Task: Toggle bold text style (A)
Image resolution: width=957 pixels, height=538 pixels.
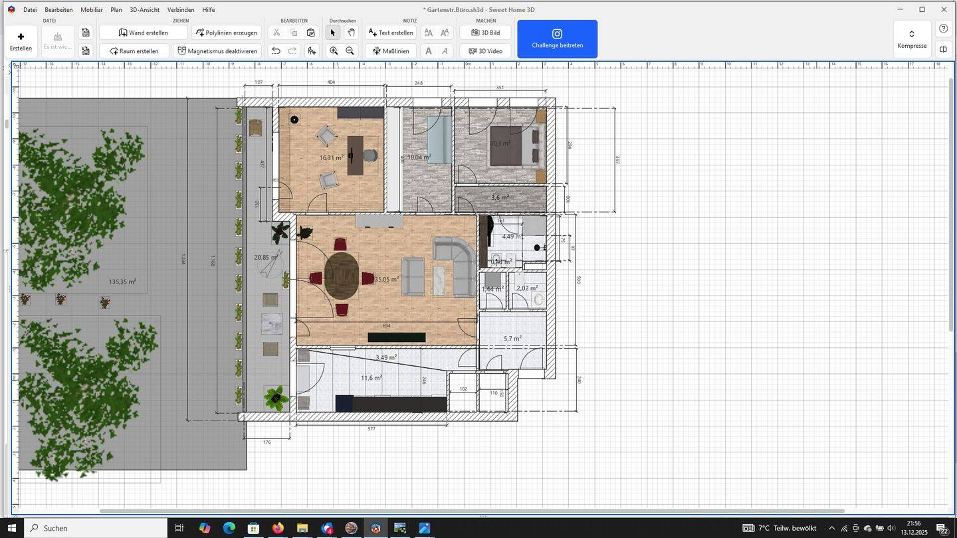Action: pyautogui.click(x=429, y=51)
